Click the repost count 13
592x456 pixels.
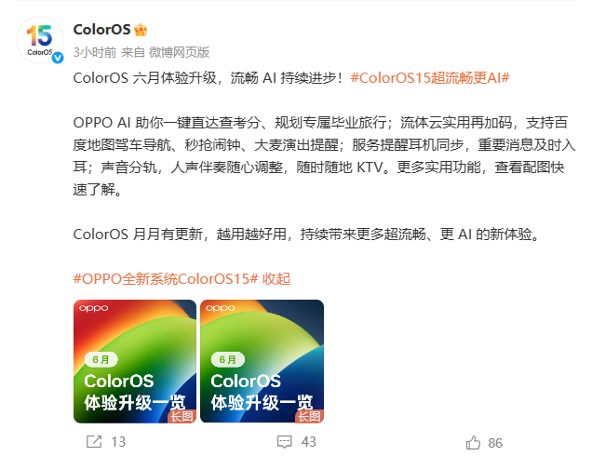click(x=118, y=442)
